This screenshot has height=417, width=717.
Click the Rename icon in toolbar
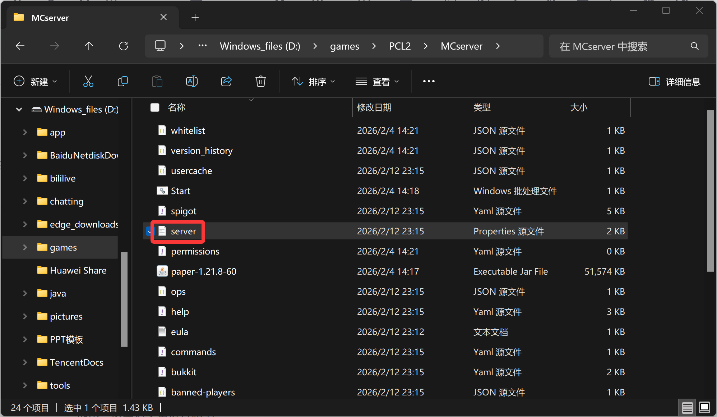(191, 82)
